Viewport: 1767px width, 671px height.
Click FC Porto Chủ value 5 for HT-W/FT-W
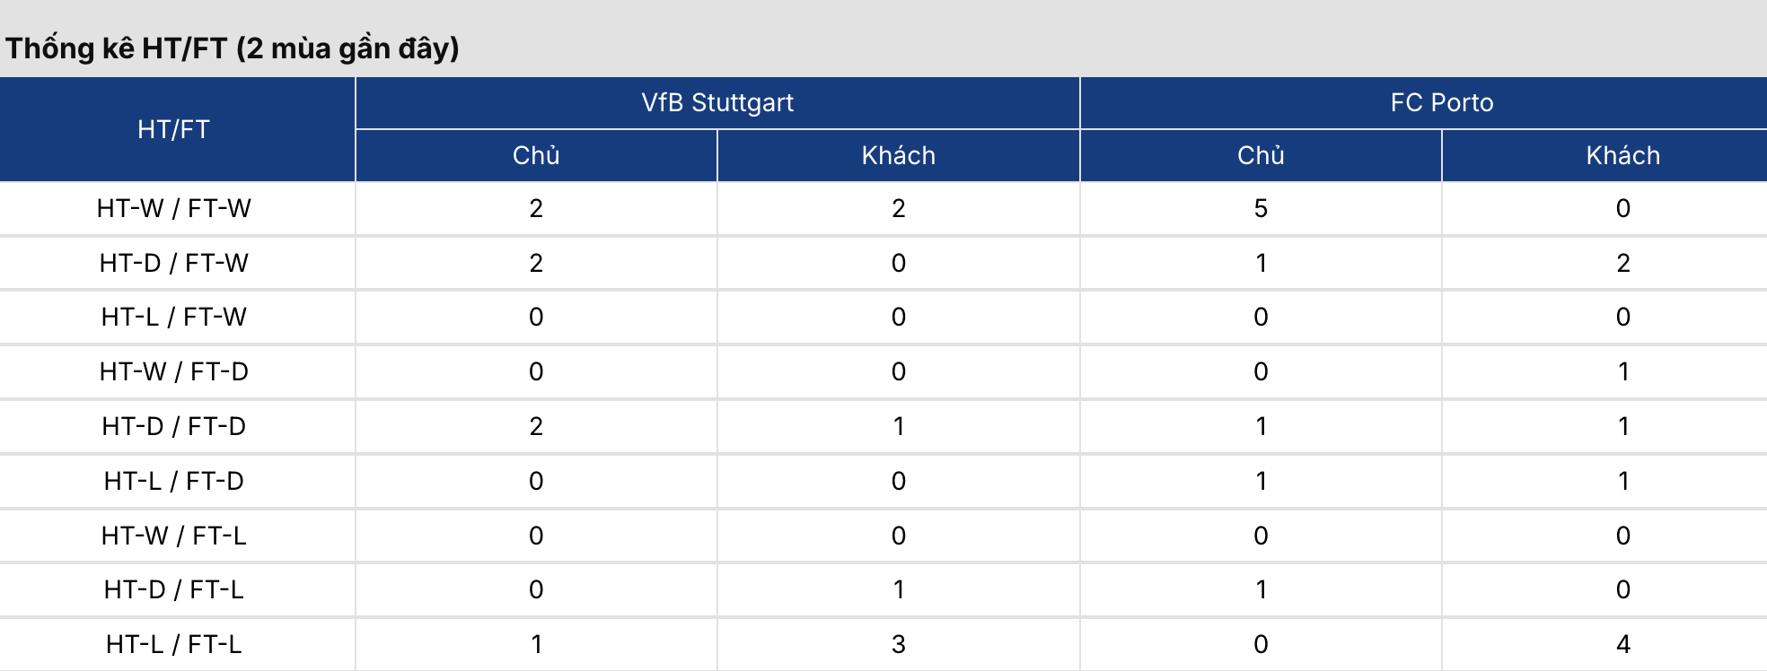click(1261, 208)
